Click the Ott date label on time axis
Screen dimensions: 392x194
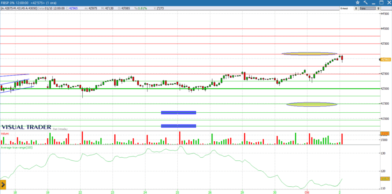pyautogui.click(x=306, y=192)
